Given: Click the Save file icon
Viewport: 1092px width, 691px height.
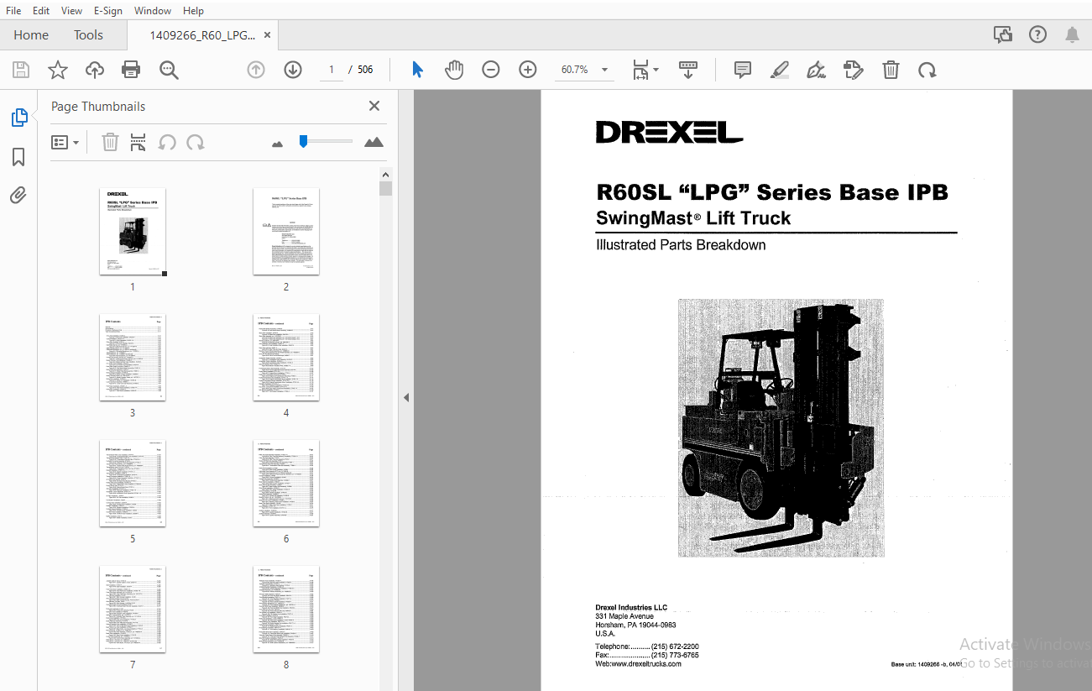Looking at the screenshot, I should (20, 70).
